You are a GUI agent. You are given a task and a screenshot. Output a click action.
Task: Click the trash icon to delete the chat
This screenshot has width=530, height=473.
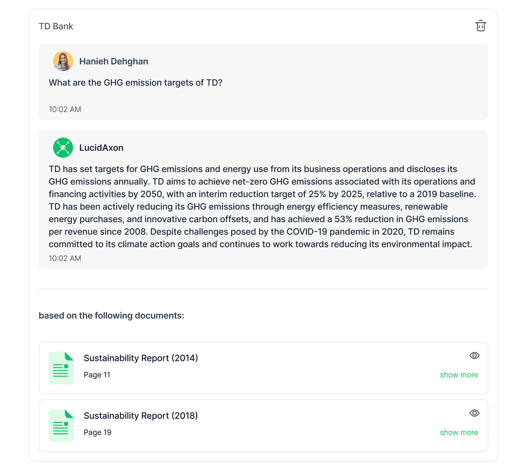pyautogui.click(x=481, y=26)
